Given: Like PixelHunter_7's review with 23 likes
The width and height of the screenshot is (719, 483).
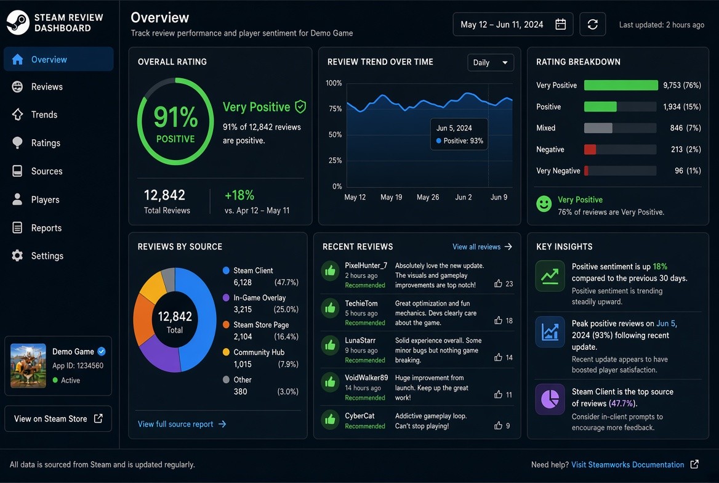Looking at the screenshot, I should [498, 283].
